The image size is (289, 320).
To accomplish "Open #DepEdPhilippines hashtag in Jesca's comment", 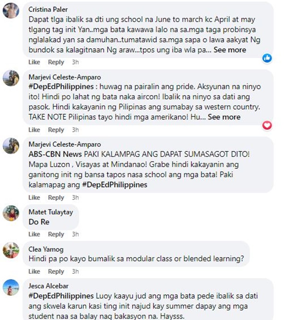I will click(x=61, y=296).
